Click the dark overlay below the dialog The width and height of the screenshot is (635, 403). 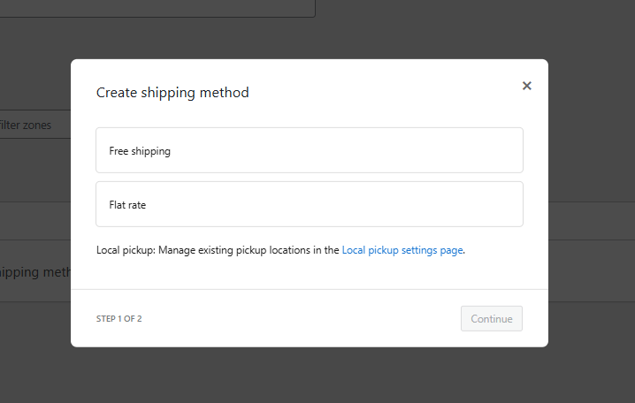click(x=310, y=376)
